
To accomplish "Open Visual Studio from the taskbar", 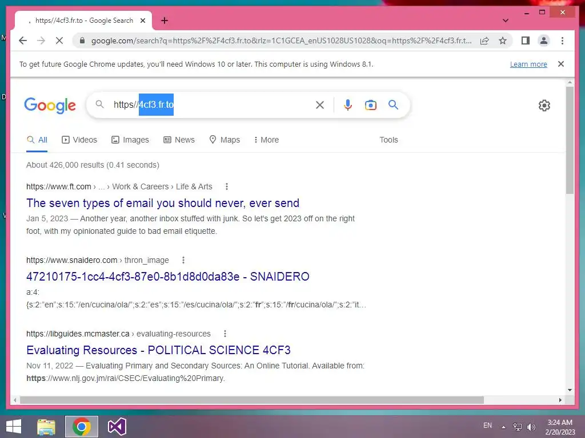I will point(117,427).
